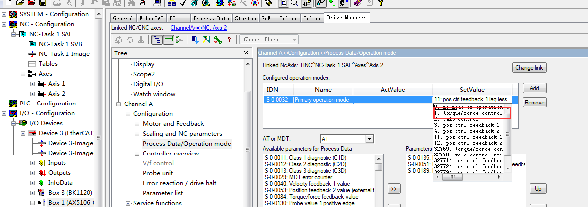Click the Print icon in top toolbar

(58, 3)
